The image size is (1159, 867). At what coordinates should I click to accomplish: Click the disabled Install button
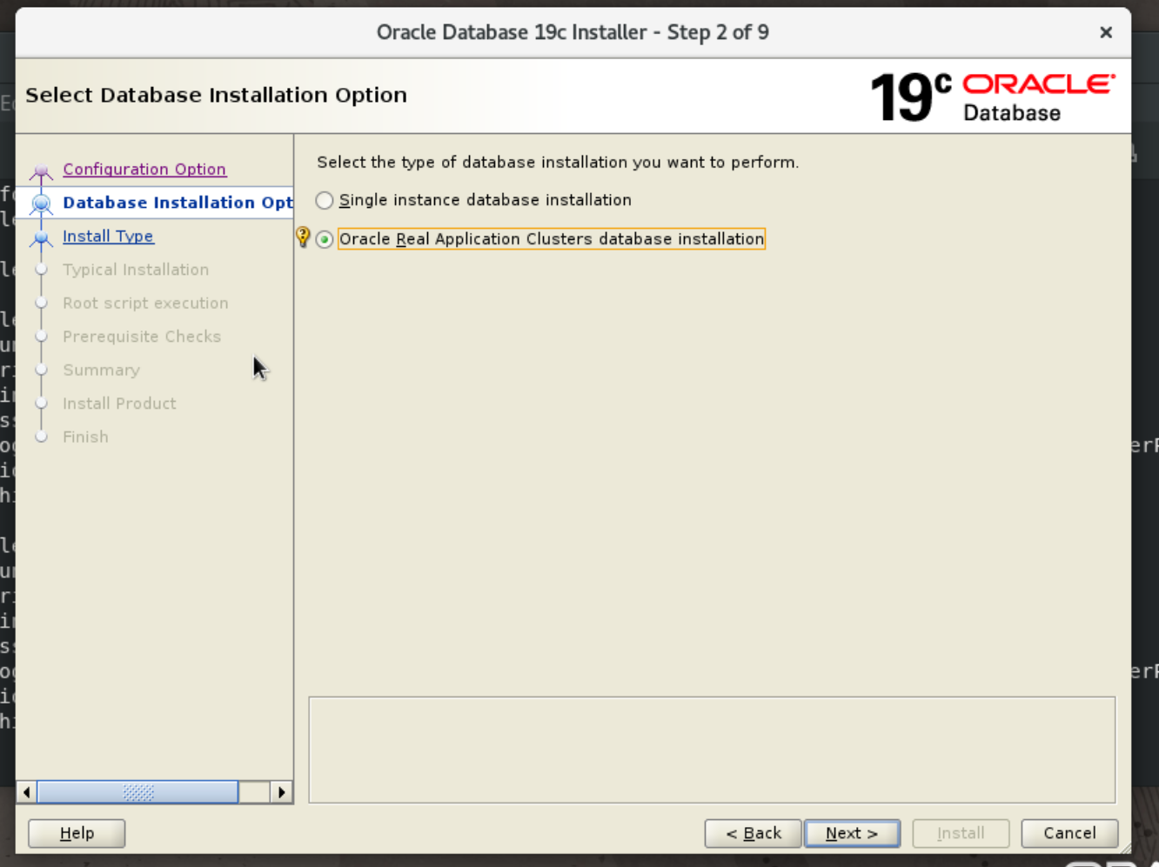pyautogui.click(x=961, y=833)
